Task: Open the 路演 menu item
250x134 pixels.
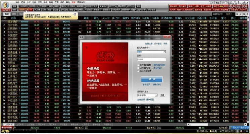Action: tap(73, 2)
